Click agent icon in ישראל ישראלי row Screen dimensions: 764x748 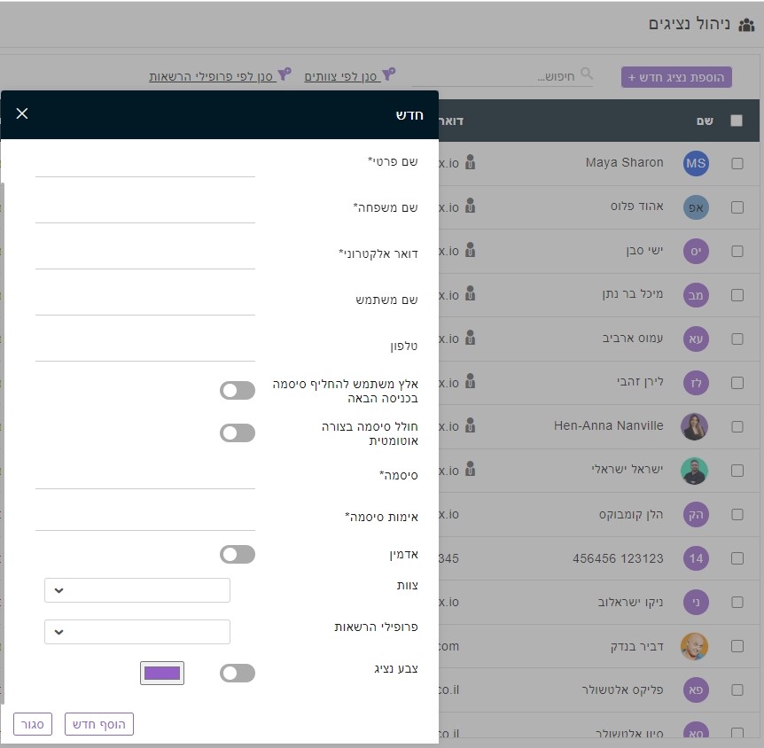(470, 469)
